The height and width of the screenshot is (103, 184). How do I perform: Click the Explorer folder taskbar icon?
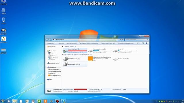click(15, 101)
